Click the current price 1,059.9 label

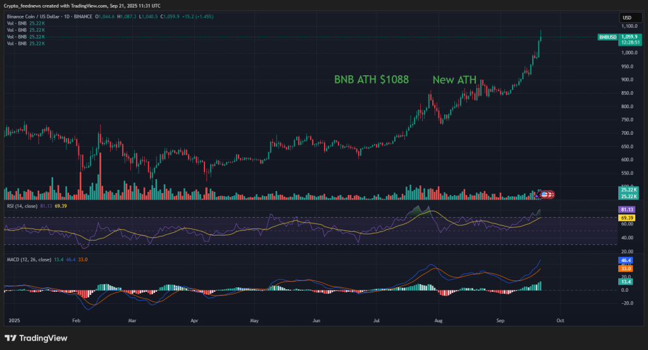629,37
